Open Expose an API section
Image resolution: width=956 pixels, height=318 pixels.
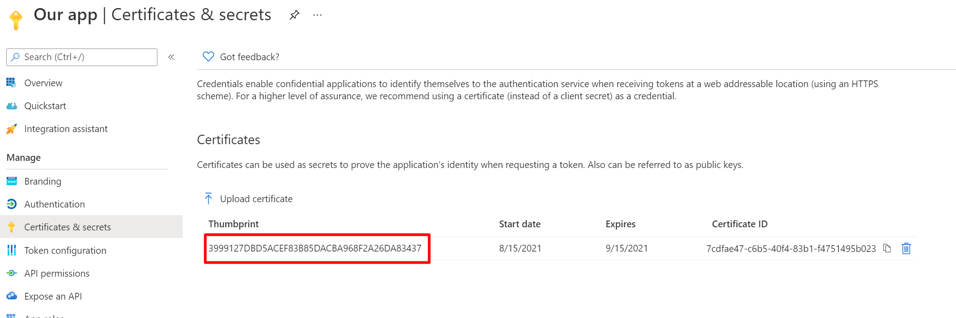53,296
